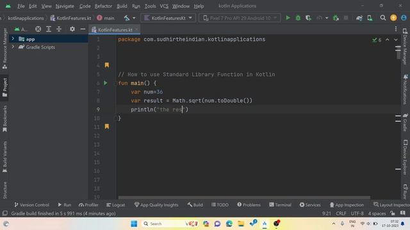The width and height of the screenshot is (410, 230).
Task: Open Microsoft Edge from taskbar
Action: click(229, 224)
